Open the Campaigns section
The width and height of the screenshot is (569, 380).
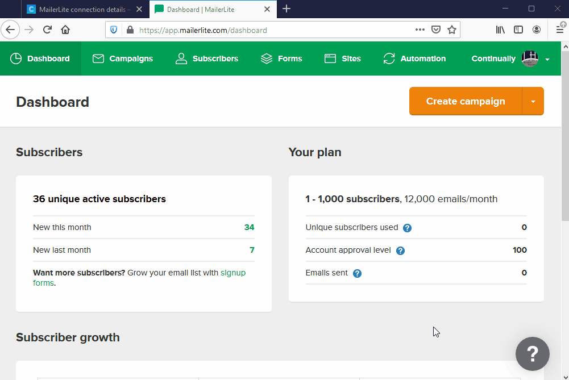pyautogui.click(x=123, y=59)
